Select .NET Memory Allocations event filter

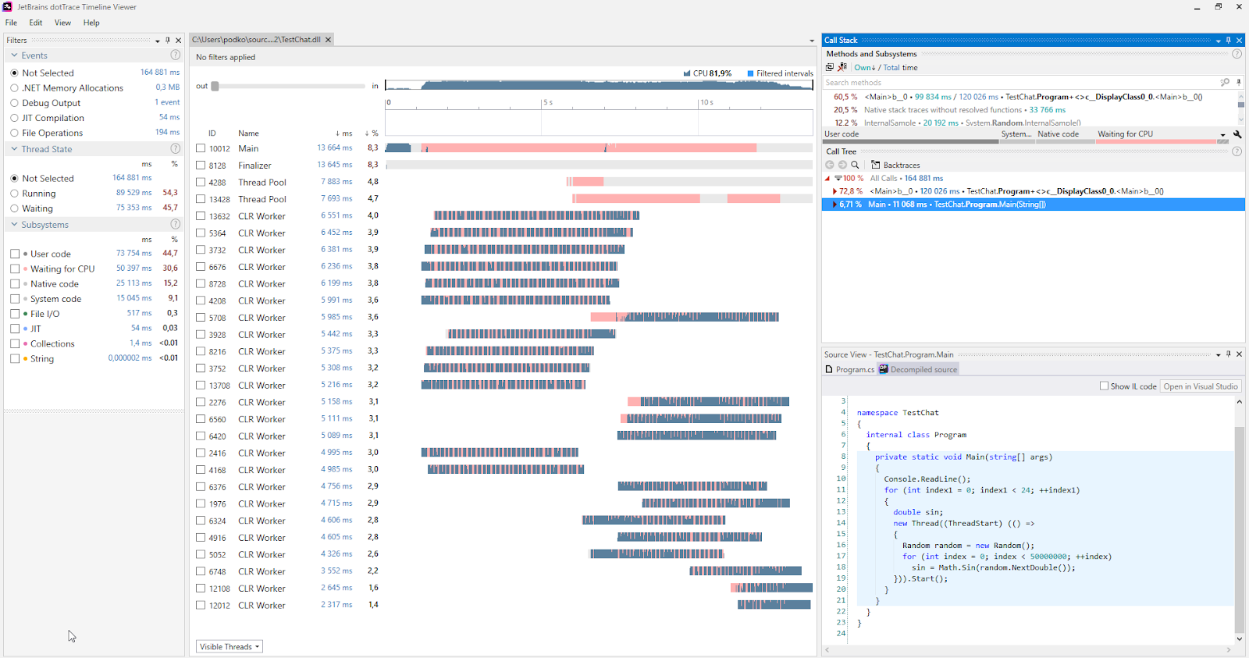[x=14, y=88]
